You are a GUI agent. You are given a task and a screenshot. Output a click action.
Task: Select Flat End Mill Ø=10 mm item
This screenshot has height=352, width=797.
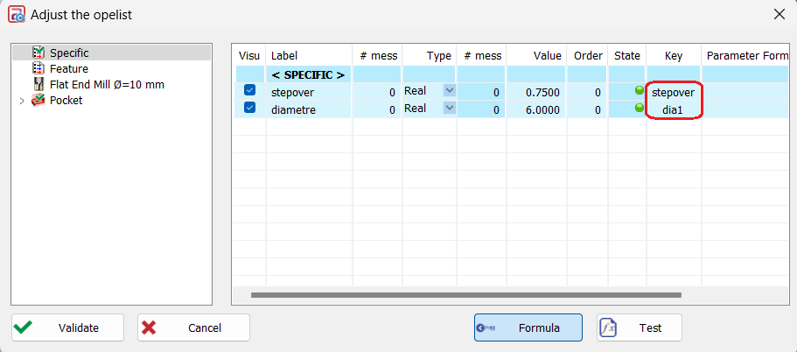[x=107, y=85]
